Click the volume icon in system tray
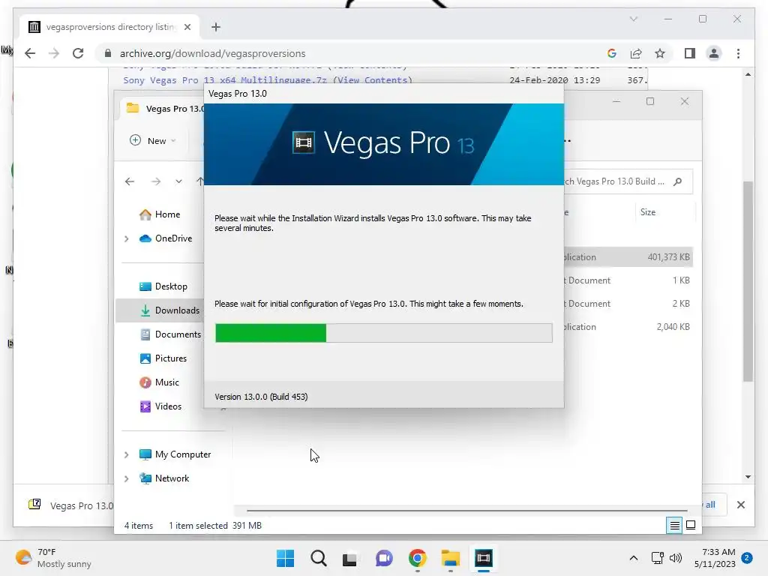Viewport: 768px width, 576px height. pos(676,558)
